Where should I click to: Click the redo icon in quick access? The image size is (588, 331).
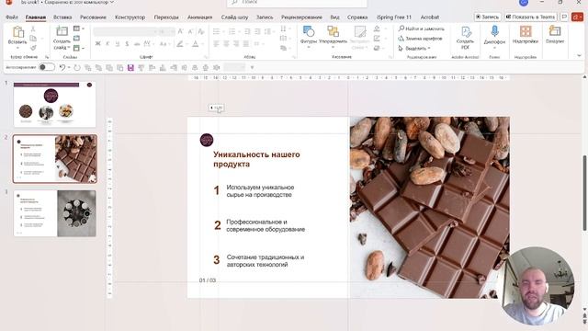pyautogui.click(x=77, y=67)
